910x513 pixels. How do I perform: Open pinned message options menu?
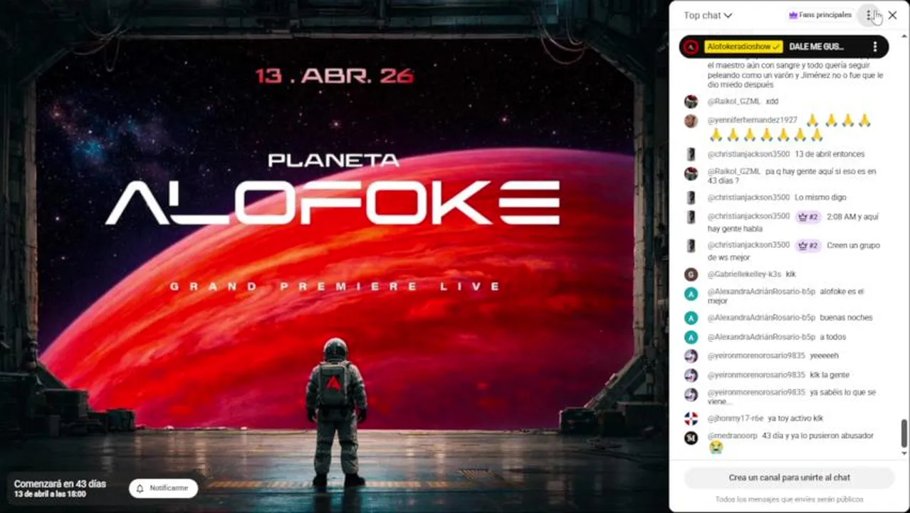coord(875,46)
